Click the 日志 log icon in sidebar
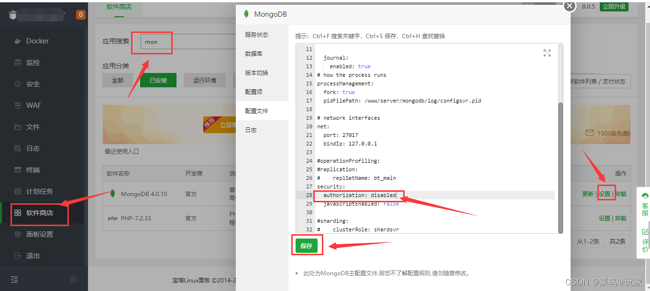650x291 pixels. coord(18,148)
